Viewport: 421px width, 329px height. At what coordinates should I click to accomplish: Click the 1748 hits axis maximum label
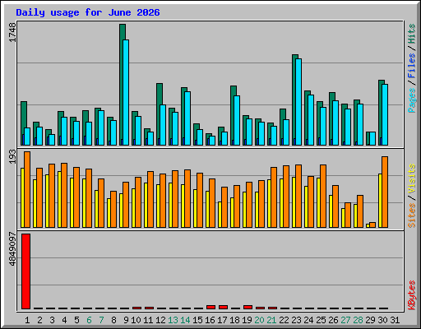pyautogui.click(x=12, y=33)
